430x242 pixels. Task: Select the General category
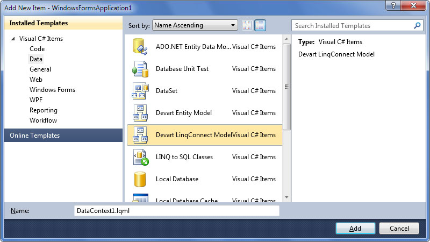[40, 69]
